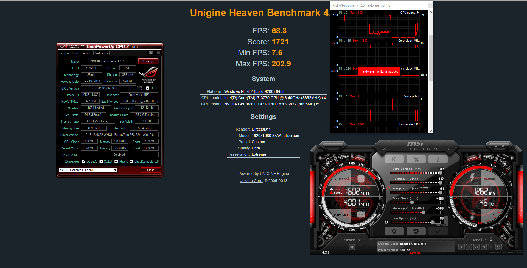527x268 pixels.
Task: Click the Power Limit slider handle
Action: [441, 183]
